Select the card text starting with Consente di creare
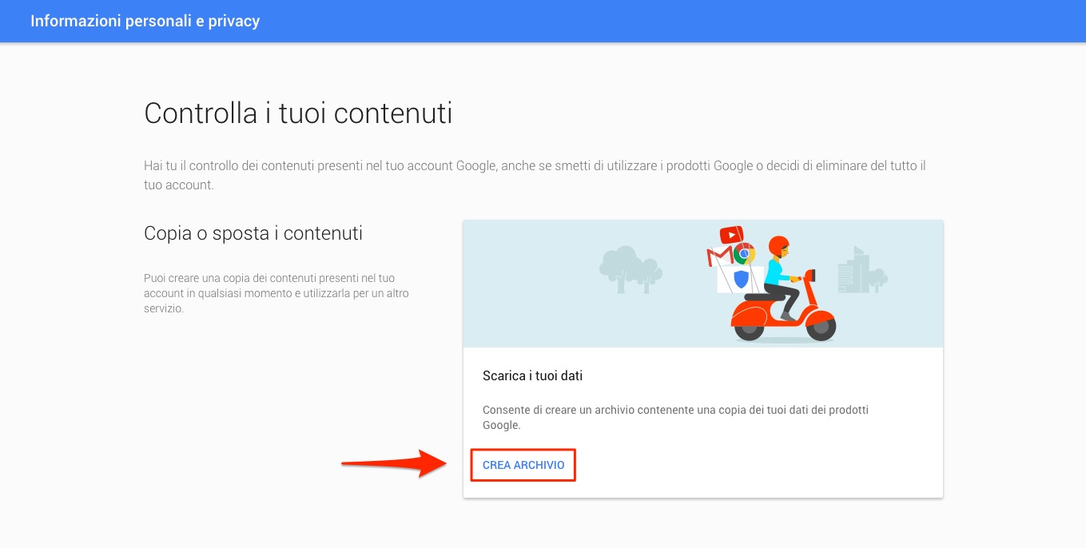Image resolution: width=1086 pixels, height=548 pixels. coord(675,418)
